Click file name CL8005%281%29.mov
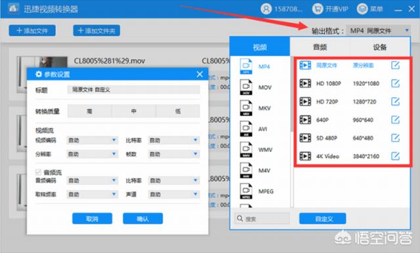The width and height of the screenshot is (420, 253). click(x=110, y=61)
